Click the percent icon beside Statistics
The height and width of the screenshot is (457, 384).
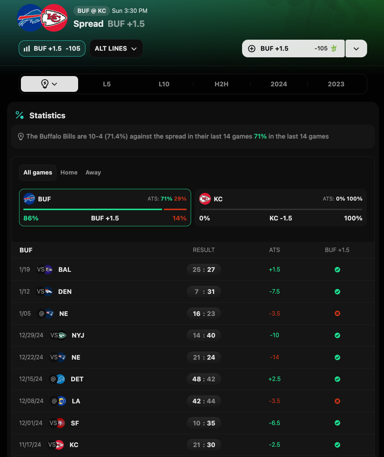19,115
